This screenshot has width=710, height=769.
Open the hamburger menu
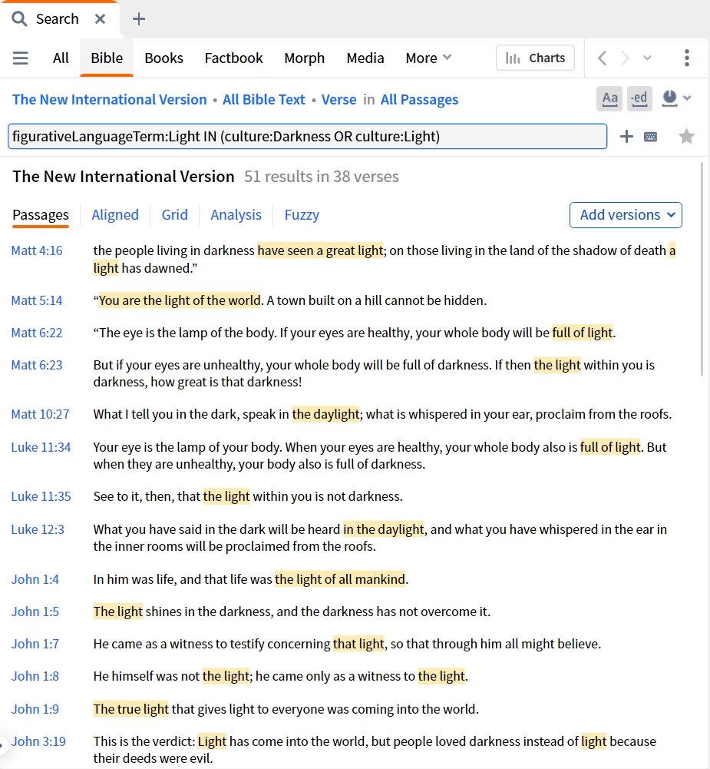click(x=20, y=58)
